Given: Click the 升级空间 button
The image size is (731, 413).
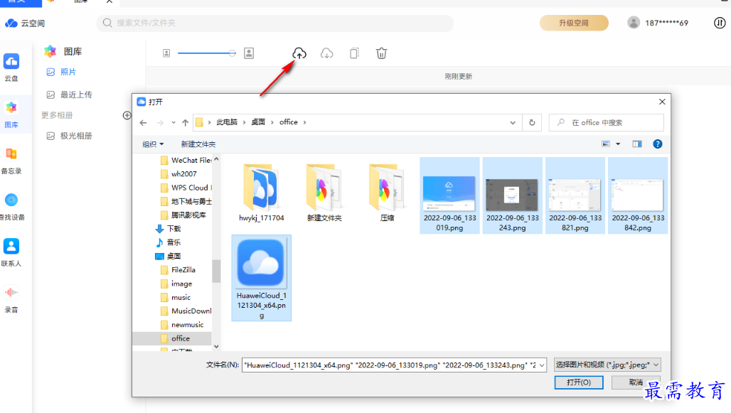Looking at the screenshot, I should [574, 23].
